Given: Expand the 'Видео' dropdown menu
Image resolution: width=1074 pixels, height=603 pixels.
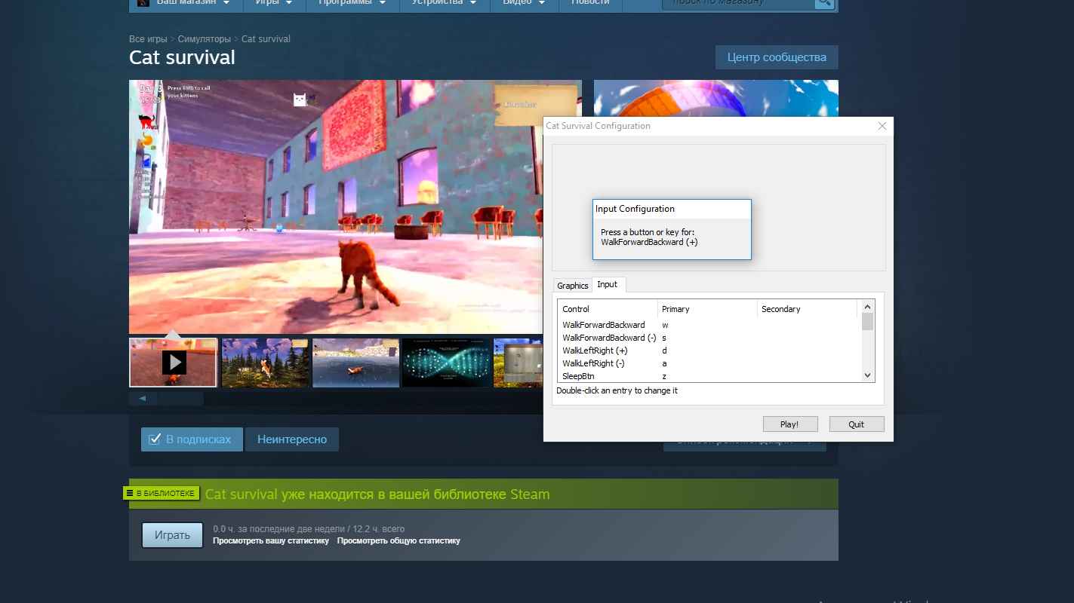Looking at the screenshot, I should (x=523, y=3).
